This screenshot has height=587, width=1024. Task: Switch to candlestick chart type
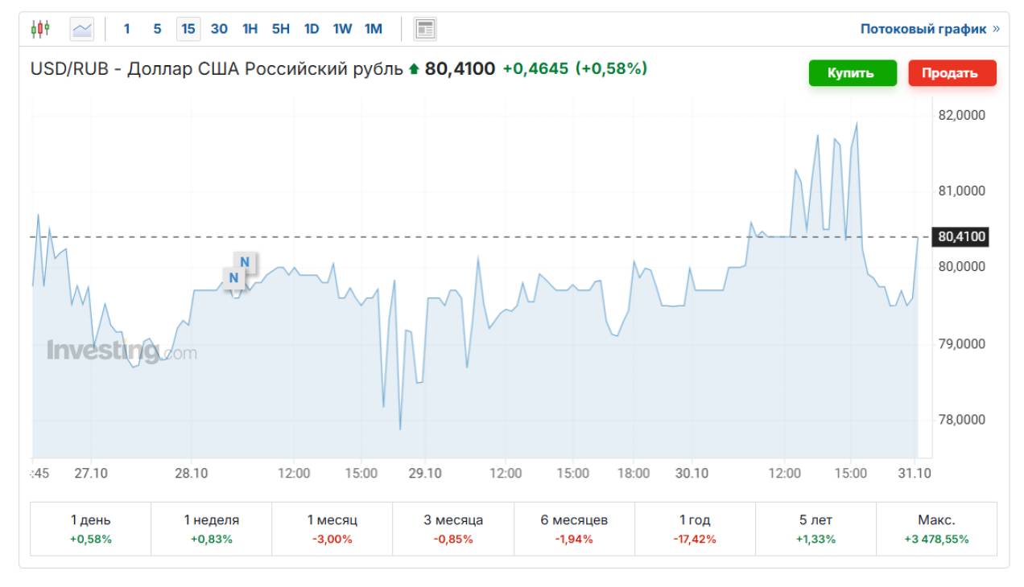(40, 29)
